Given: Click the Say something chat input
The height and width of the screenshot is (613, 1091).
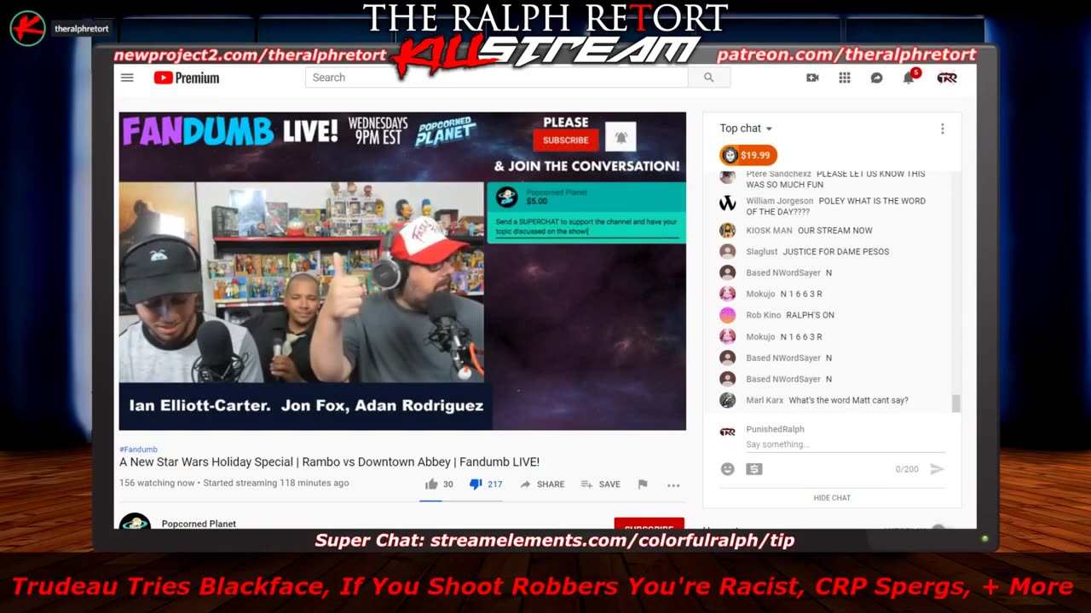Looking at the screenshot, I should 845,444.
